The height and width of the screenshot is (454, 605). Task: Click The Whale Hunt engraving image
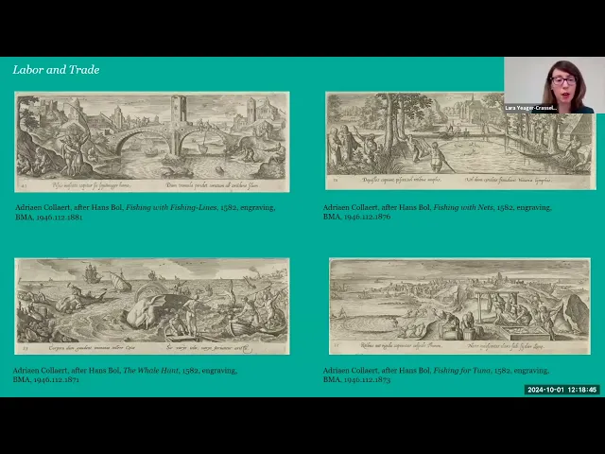(x=152, y=306)
